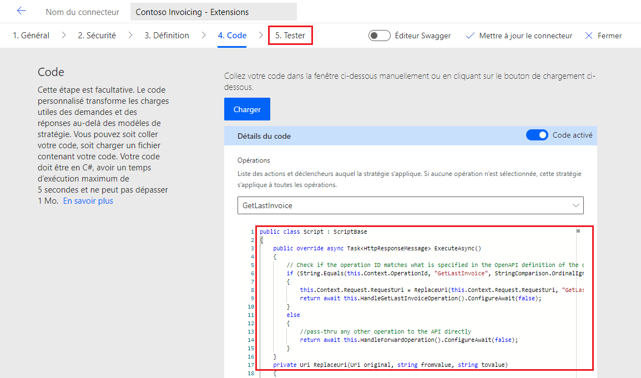This screenshot has width=641, height=378.
Task: Click the chevron after 4. Code
Action: tap(261, 36)
